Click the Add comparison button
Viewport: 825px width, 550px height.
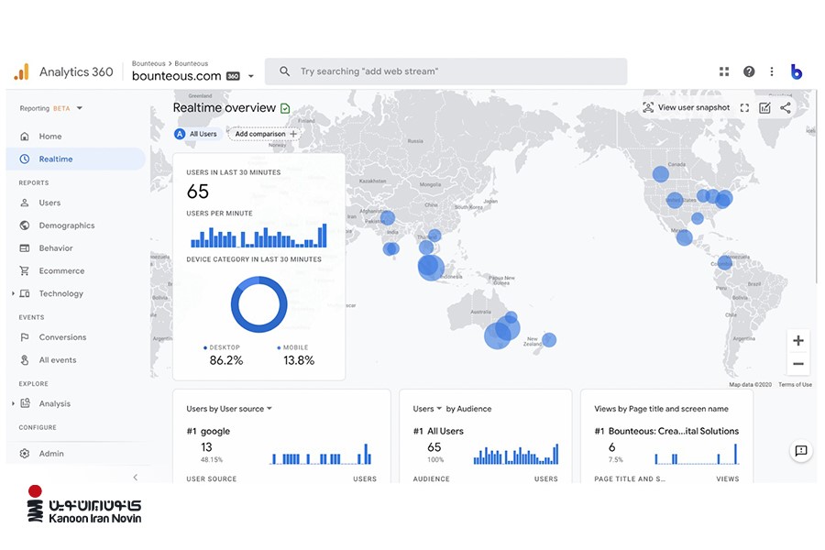(x=266, y=134)
